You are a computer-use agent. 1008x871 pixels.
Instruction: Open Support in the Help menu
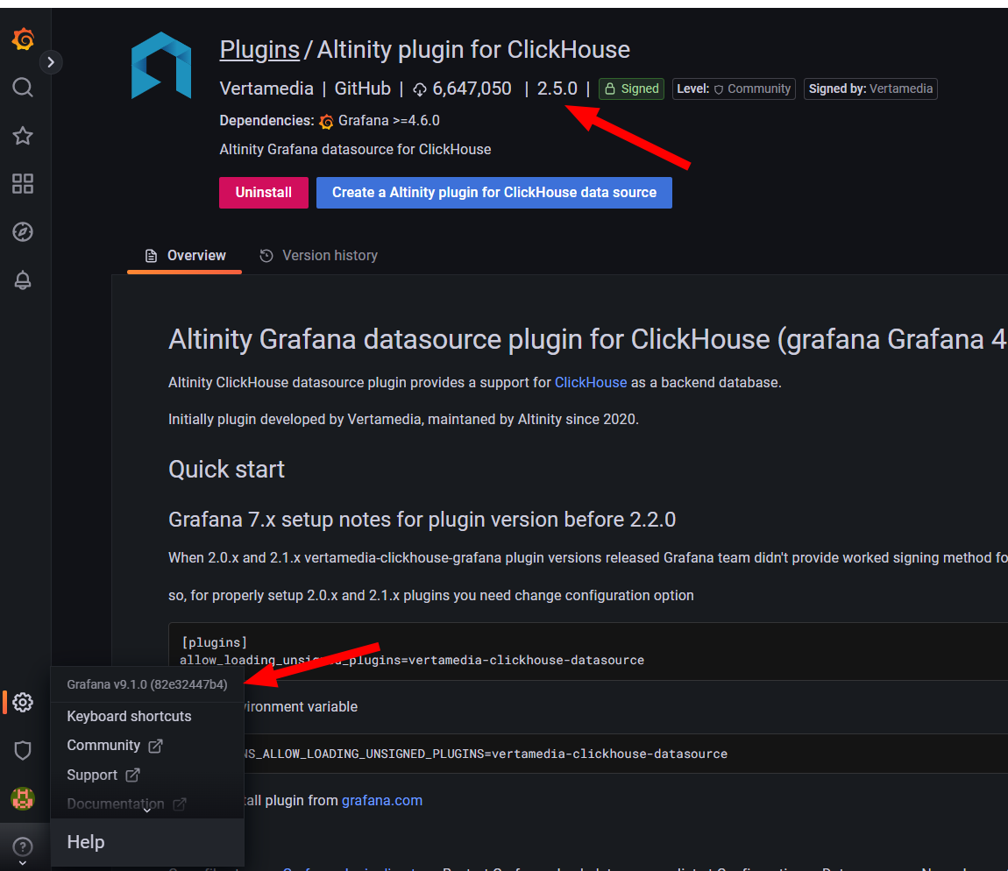point(92,775)
